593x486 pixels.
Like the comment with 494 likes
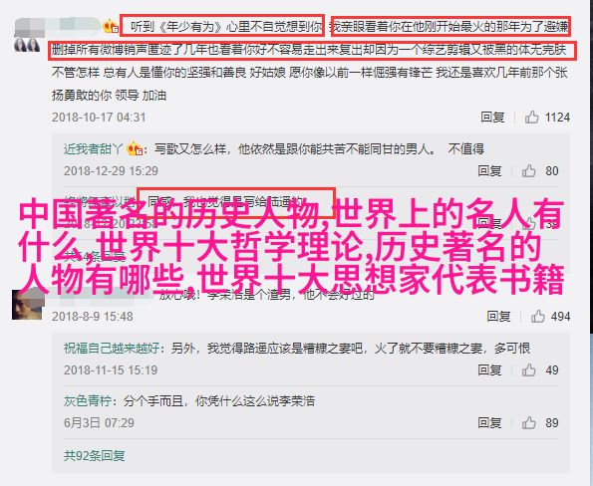(537, 316)
